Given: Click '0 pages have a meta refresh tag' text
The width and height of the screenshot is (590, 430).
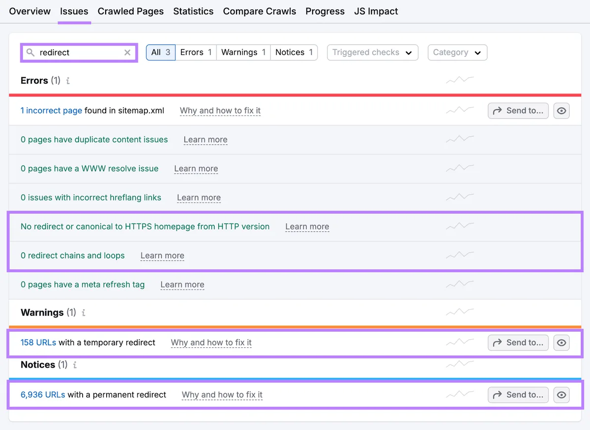Looking at the screenshot, I should (x=83, y=285).
